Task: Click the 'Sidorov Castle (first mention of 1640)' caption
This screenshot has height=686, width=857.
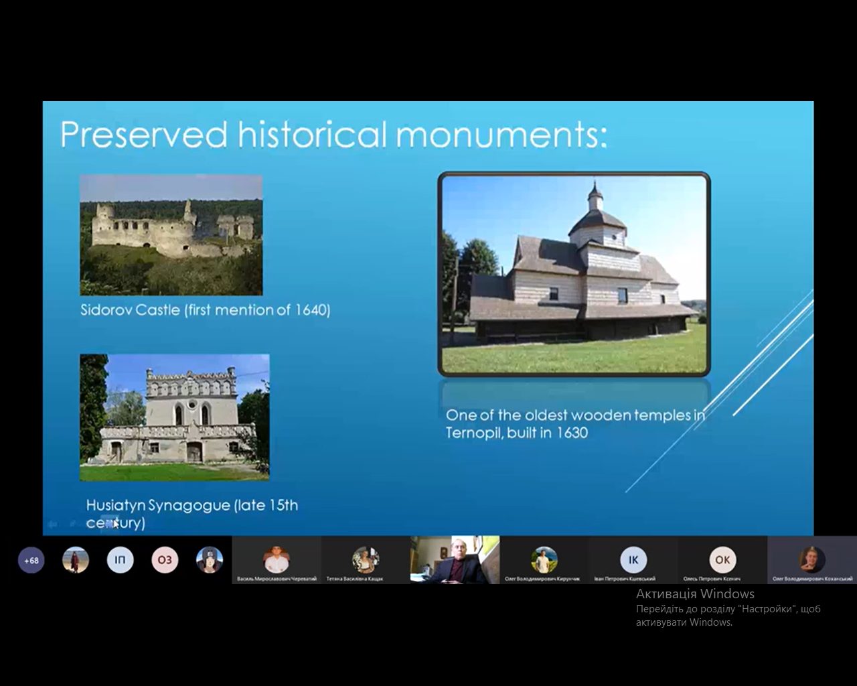Action: click(205, 310)
